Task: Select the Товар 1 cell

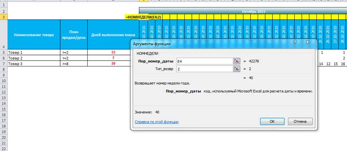Action: (34, 53)
